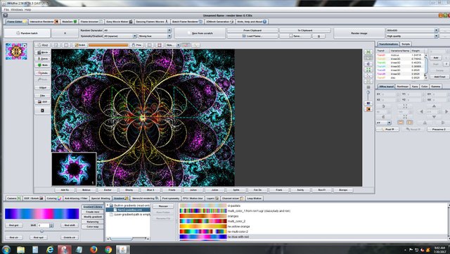Click the Google Chrome icon in the taskbar
450x254 pixels.
(x=108, y=249)
